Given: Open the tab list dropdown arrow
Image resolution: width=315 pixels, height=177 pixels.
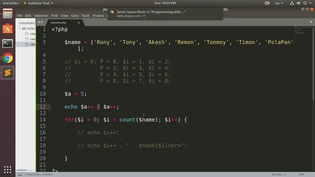Looking at the screenshot, I should [311, 22].
